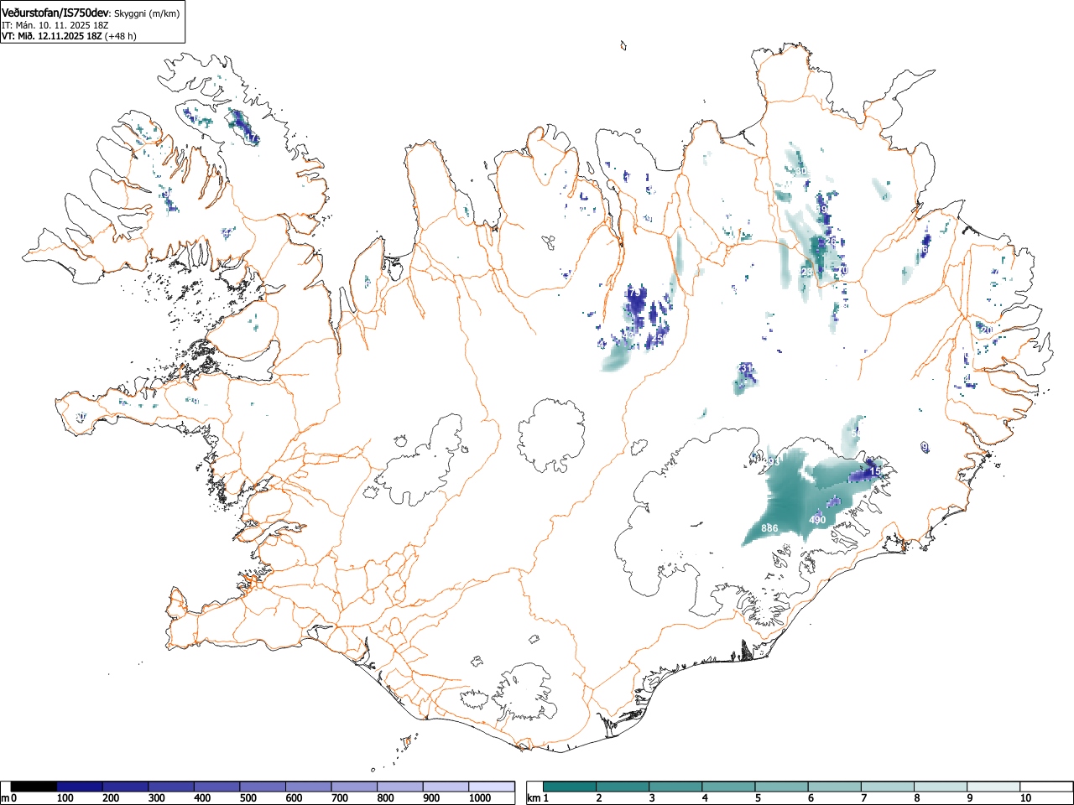Click the 900–1000 m pale lavender legend swatch
Image resolution: width=1074 pixels, height=805 pixels.
pyautogui.click(x=446, y=787)
